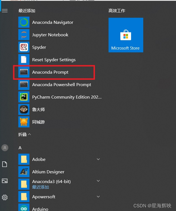
Task: Click the Altium Designer icon
Action: [24, 172]
